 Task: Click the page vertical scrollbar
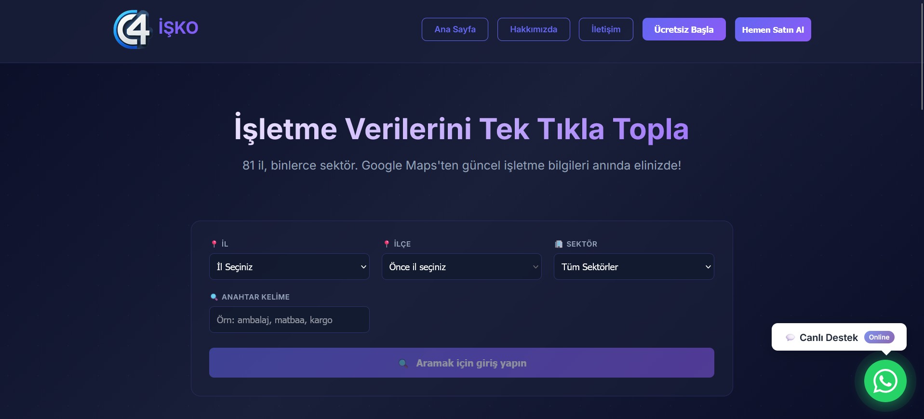[922, 209]
